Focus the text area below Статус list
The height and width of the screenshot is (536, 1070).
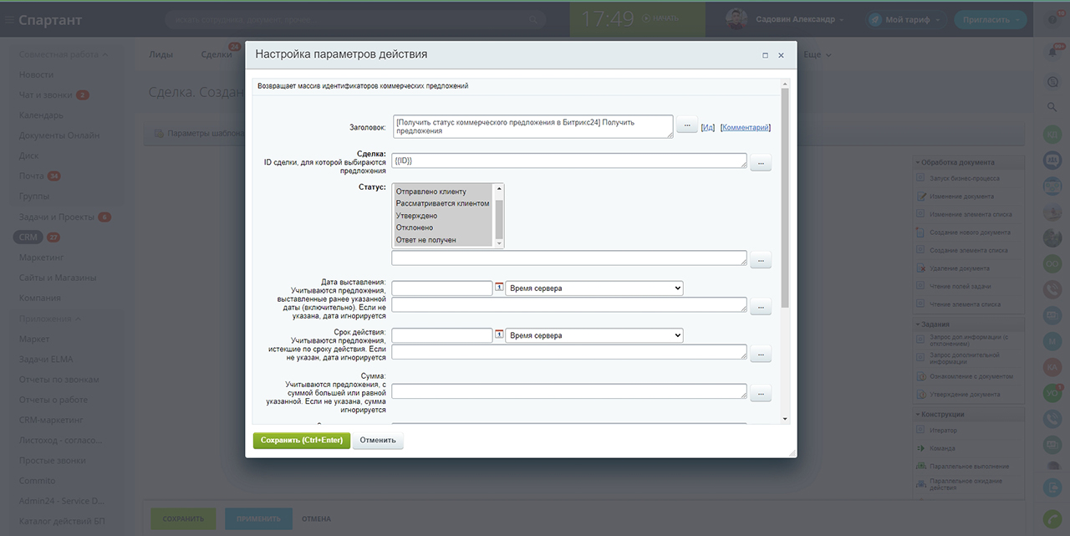coord(569,258)
